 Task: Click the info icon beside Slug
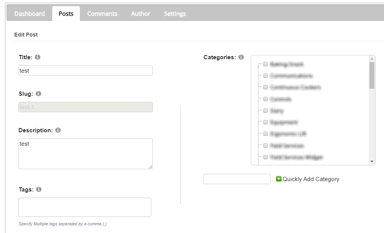coord(38,94)
